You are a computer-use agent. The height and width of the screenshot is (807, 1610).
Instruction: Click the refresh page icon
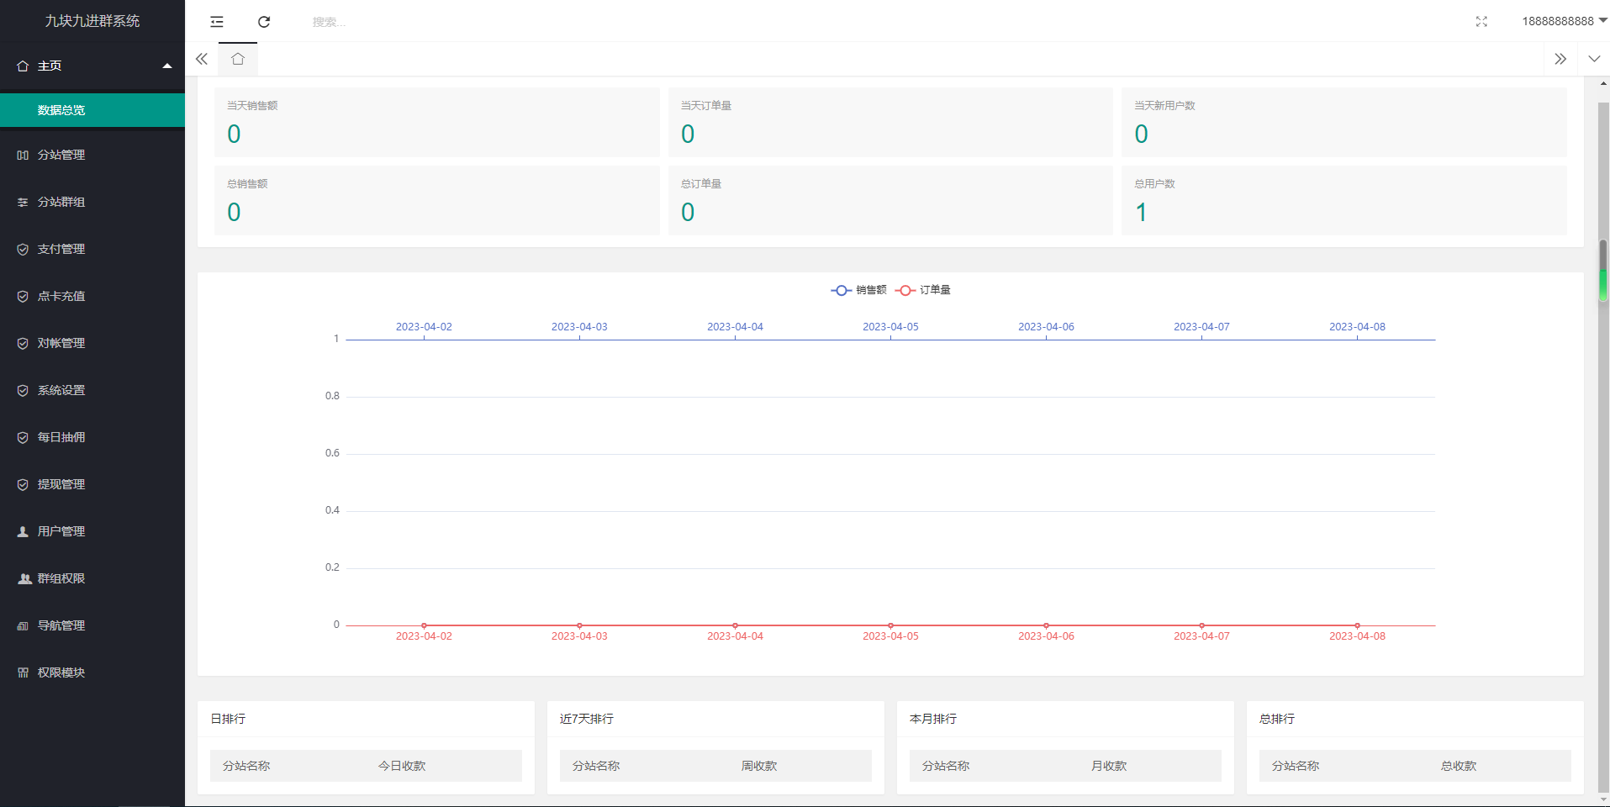(x=264, y=22)
